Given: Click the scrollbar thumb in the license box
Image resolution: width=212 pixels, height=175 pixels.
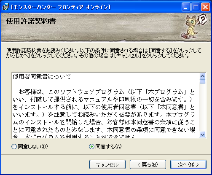Looking at the screenshot, I should [x=202, y=81].
